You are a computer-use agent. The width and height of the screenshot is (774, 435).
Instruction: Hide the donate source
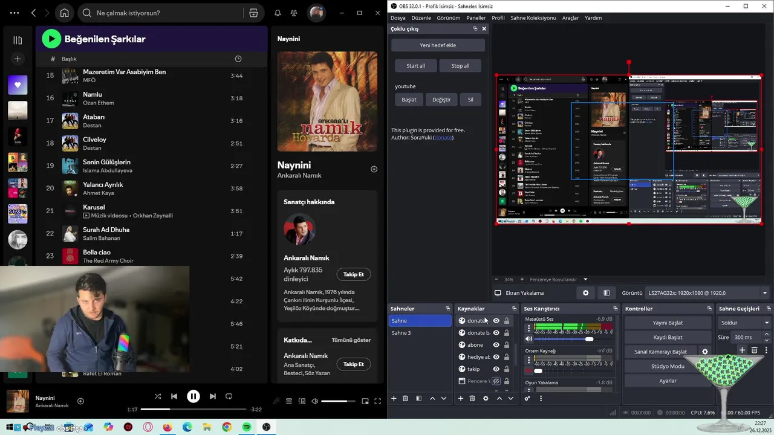tap(496, 321)
